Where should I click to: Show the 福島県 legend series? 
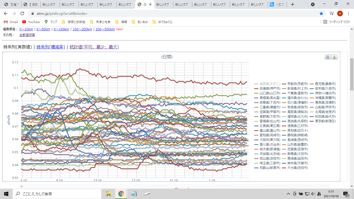(267, 84)
